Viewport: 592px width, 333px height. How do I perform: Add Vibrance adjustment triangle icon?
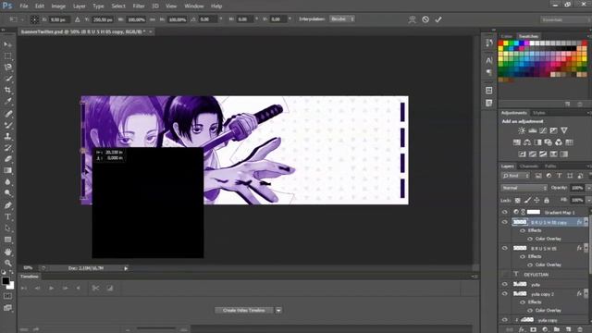coord(564,130)
